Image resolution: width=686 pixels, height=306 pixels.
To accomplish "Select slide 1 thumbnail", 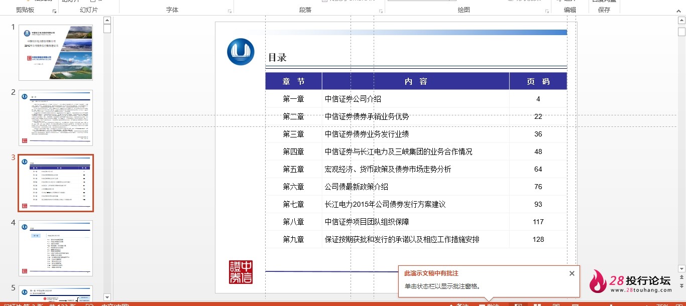I will (x=56, y=53).
